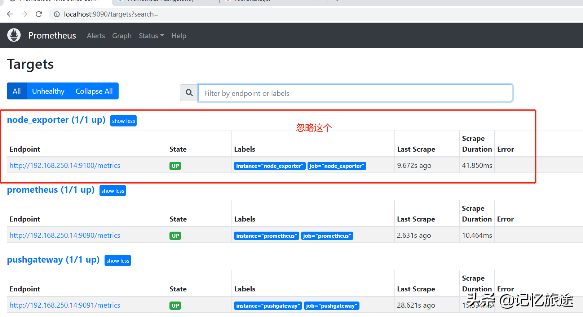Screen dimensions: 583x317
Task: Open node_exporter (1/1 up) heading link
Action: click(56, 120)
